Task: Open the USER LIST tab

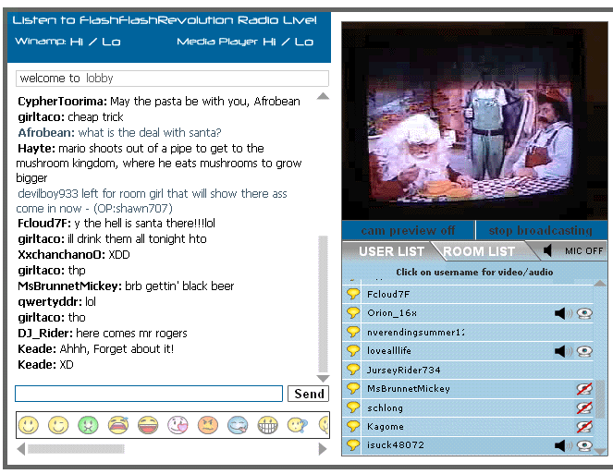Action: [391, 251]
